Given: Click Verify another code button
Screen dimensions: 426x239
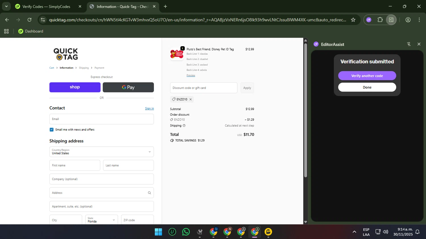Looking at the screenshot, I should (x=367, y=76).
